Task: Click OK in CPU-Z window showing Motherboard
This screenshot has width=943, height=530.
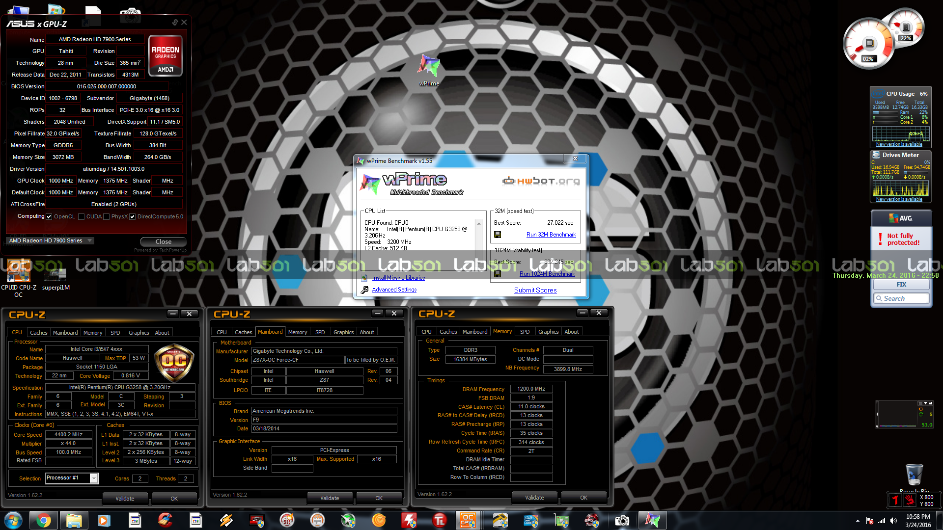Action: tap(379, 498)
